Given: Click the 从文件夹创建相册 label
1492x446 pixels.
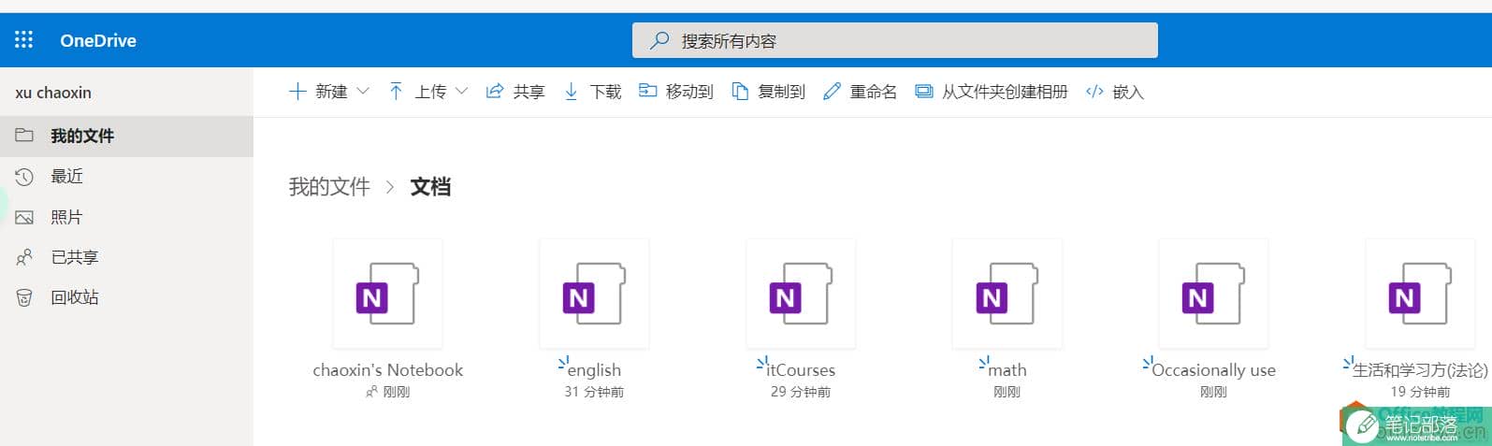Looking at the screenshot, I should pyautogui.click(x=1005, y=92).
